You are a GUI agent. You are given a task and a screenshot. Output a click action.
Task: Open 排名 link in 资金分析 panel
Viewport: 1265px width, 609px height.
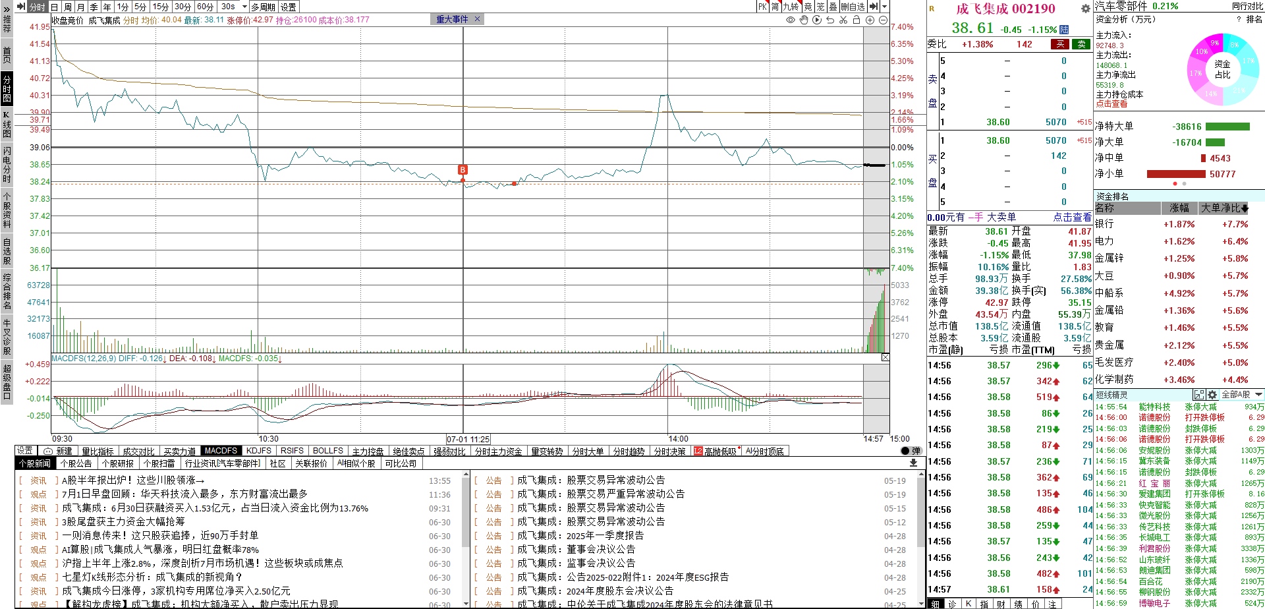pyautogui.click(x=1254, y=19)
